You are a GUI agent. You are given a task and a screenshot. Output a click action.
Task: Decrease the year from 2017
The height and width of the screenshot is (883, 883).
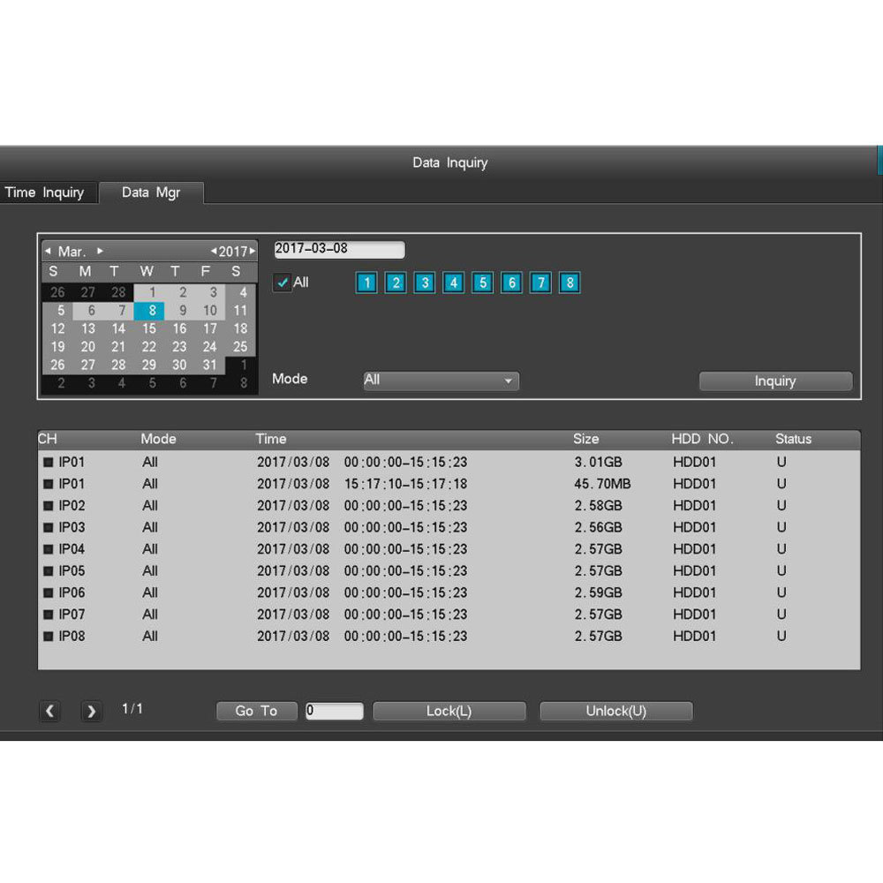coord(214,251)
